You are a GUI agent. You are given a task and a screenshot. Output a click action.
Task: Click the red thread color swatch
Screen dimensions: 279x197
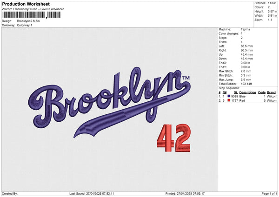point(229,100)
